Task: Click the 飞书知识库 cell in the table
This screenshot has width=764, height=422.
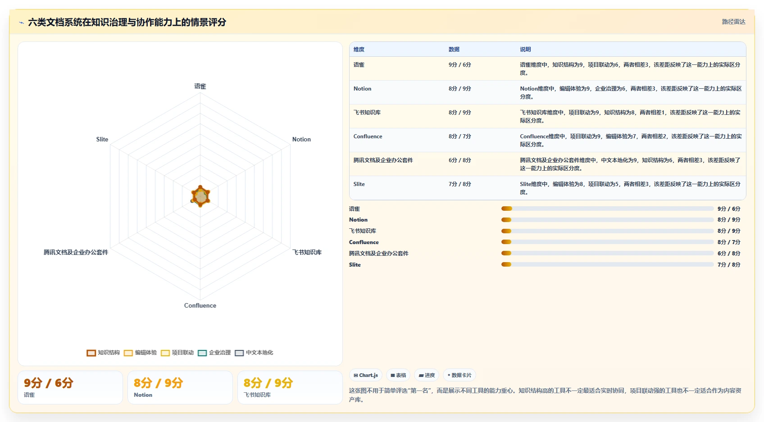Action: [367, 113]
